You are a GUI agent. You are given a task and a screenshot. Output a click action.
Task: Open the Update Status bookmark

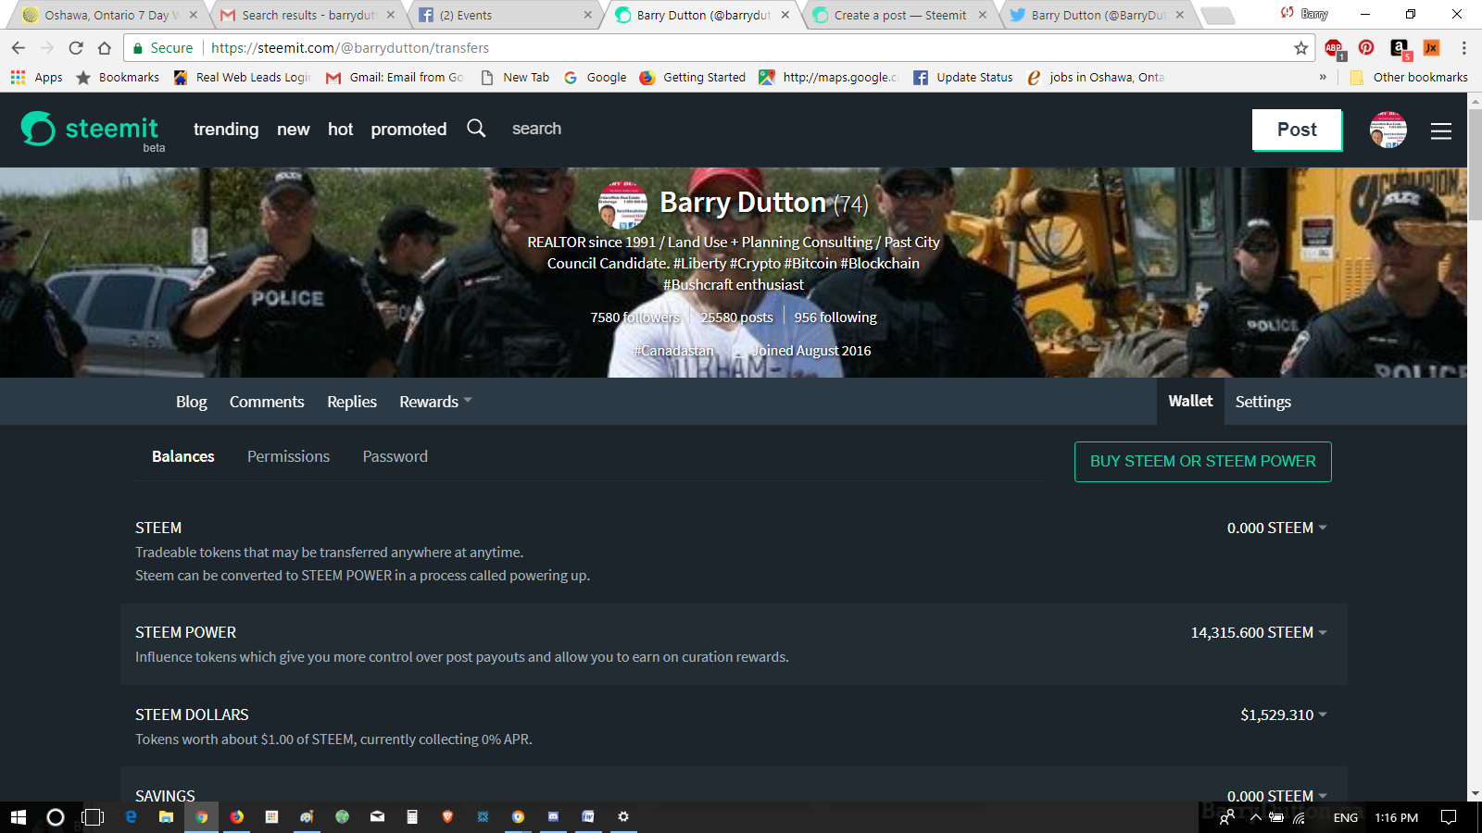(963, 78)
